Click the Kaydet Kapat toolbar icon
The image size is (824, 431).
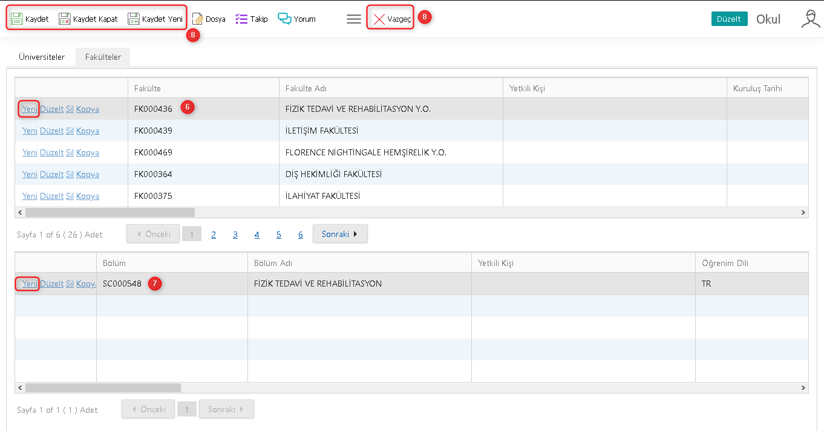[x=65, y=19]
